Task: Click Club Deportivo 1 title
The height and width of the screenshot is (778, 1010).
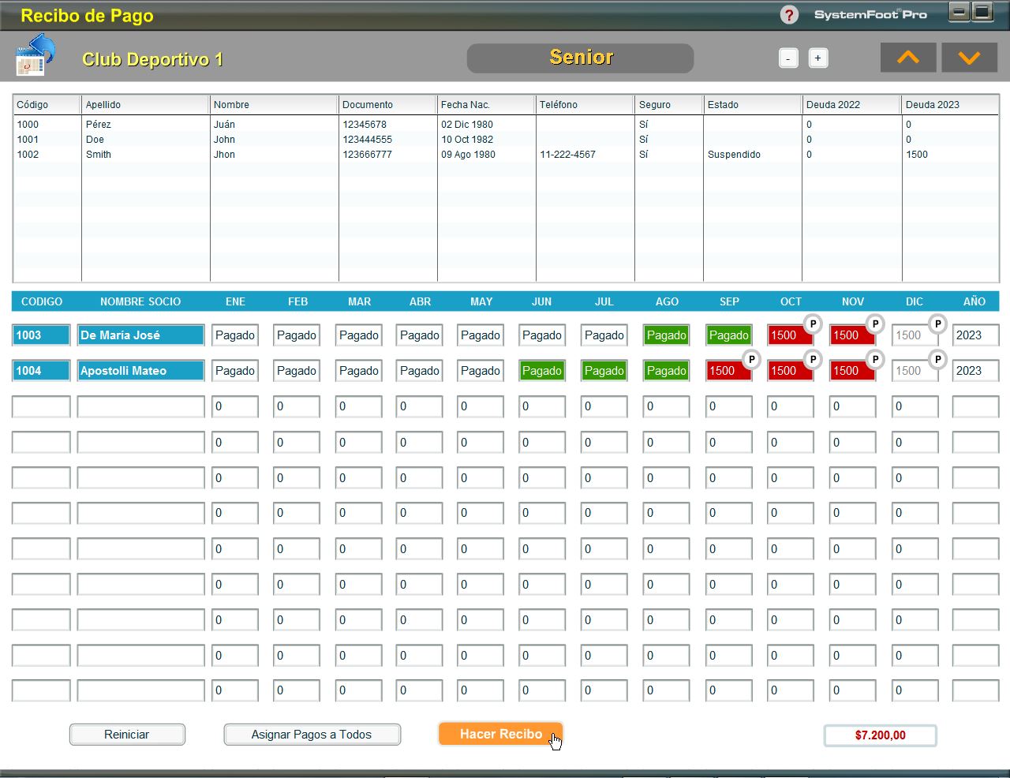Action: [152, 59]
